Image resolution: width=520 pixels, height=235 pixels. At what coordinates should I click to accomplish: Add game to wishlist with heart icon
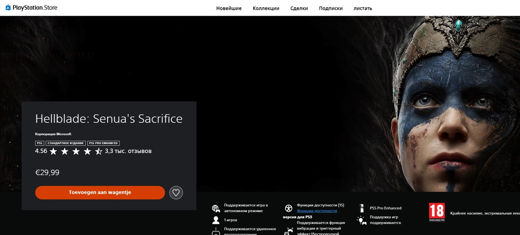176,192
